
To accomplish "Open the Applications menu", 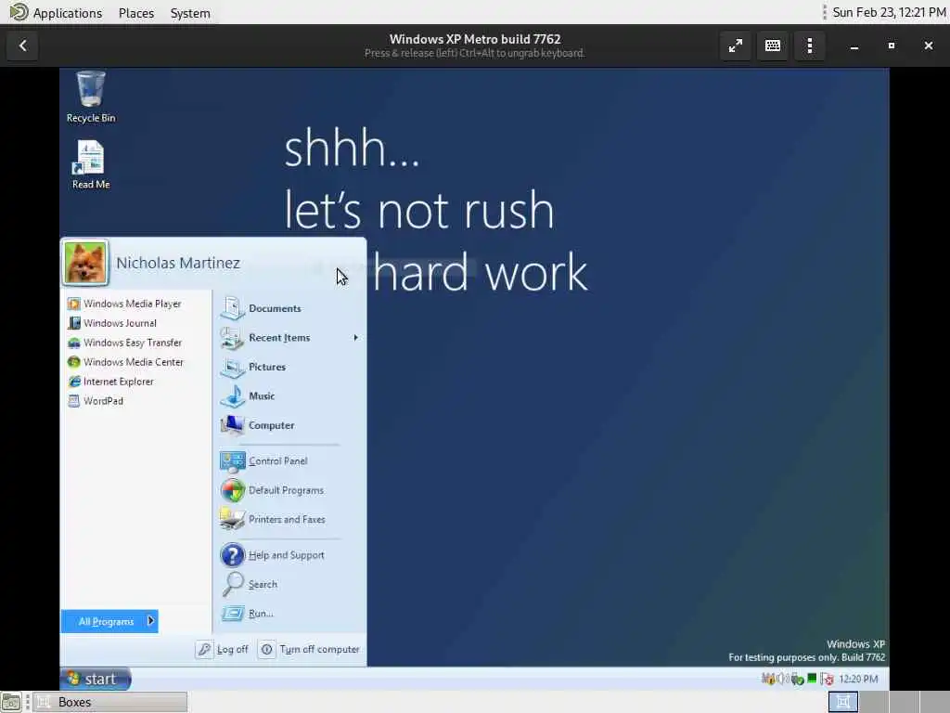I will click(x=57, y=13).
